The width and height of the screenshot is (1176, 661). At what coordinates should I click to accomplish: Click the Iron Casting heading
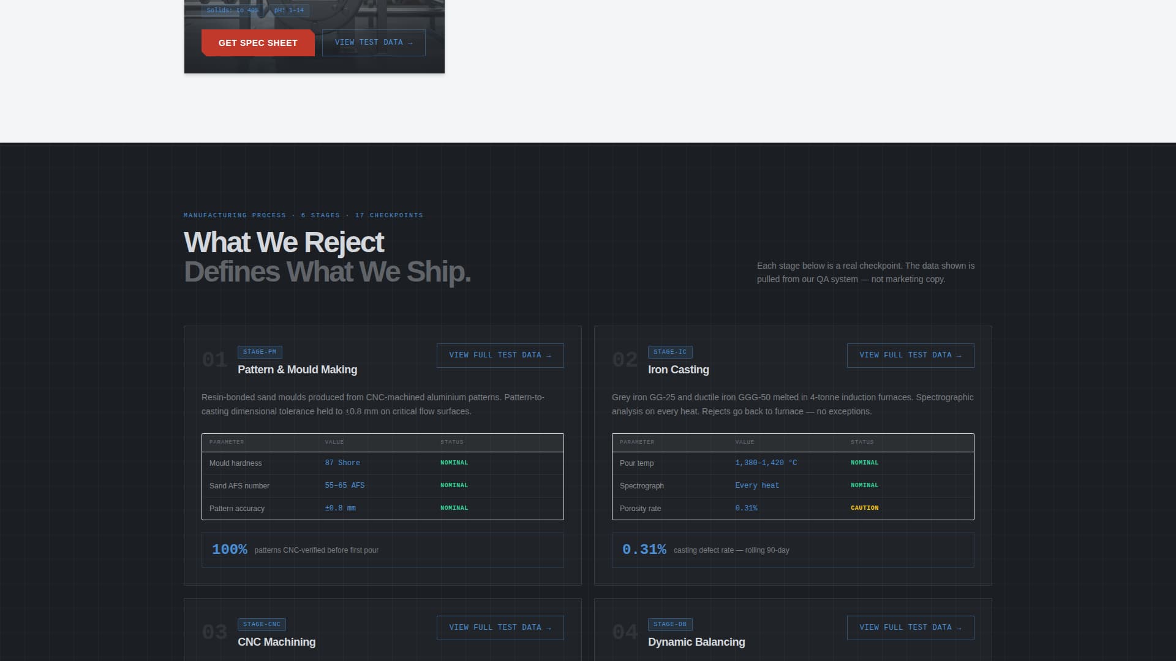pos(678,370)
